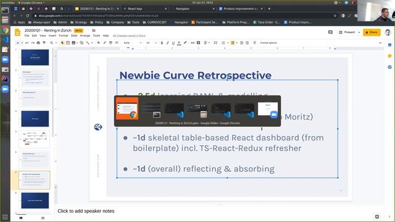Viewport: 395px width, 222px height.
Task: Open the font size dropdown
Action: click(151, 43)
